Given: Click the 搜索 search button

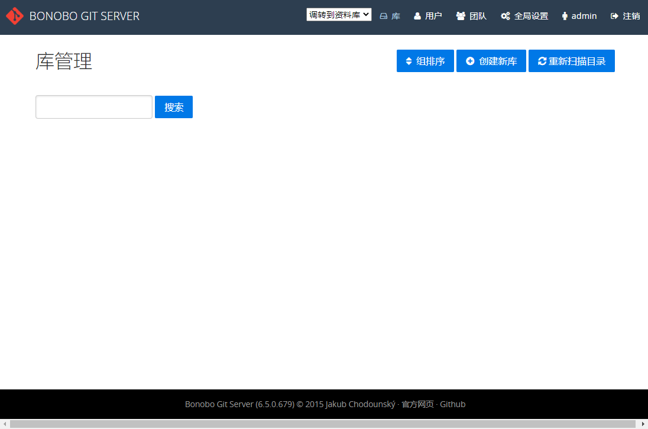Looking at the screenshot, I should pyautogui.click(x=173, y=107).
